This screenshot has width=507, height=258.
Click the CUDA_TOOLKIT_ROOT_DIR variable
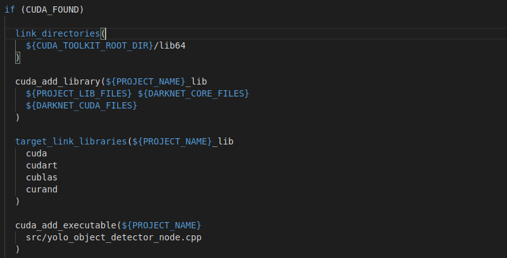click(x=90, y=45)
